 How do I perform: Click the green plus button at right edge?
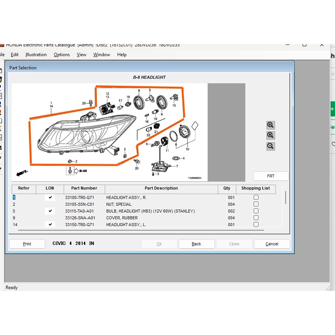(332, 109)
